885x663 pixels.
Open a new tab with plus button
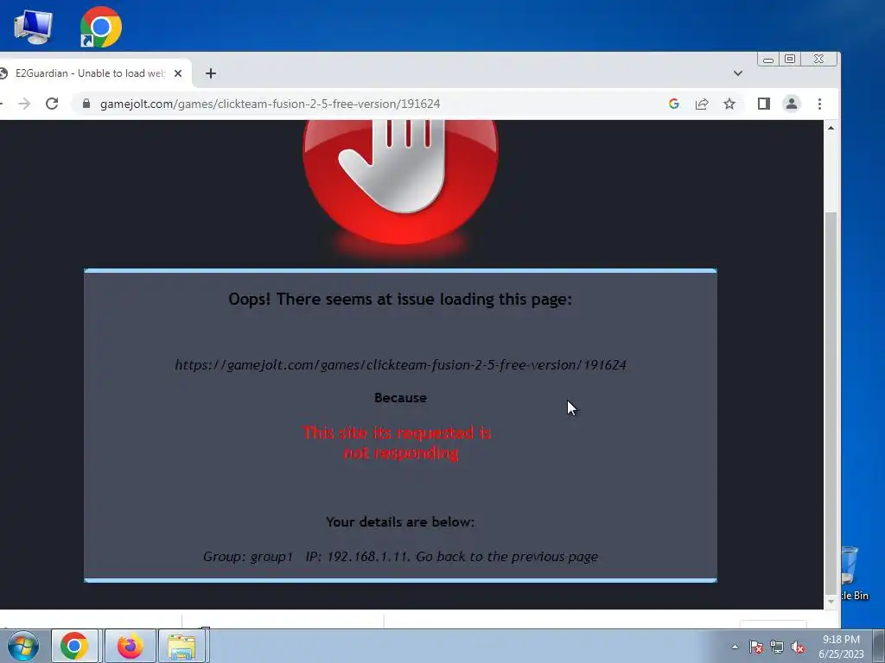pos(211,73)
